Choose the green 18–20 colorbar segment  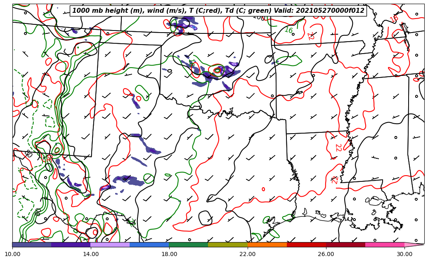[189, 245]
